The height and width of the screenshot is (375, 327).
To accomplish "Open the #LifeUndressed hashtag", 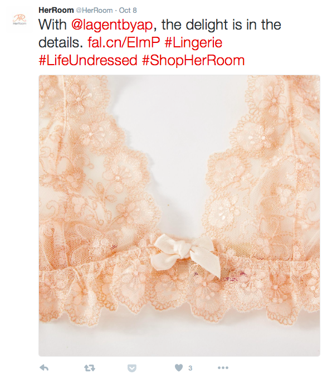I will click(x=88, y=60).
